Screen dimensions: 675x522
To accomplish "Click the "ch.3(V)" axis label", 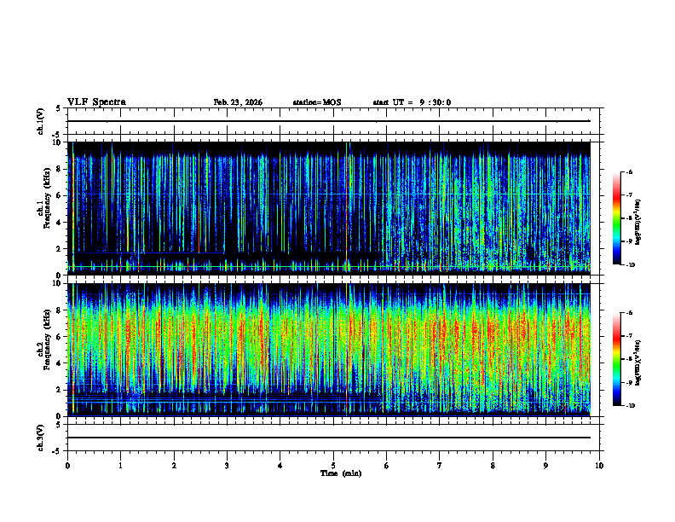I will [41, 438].
